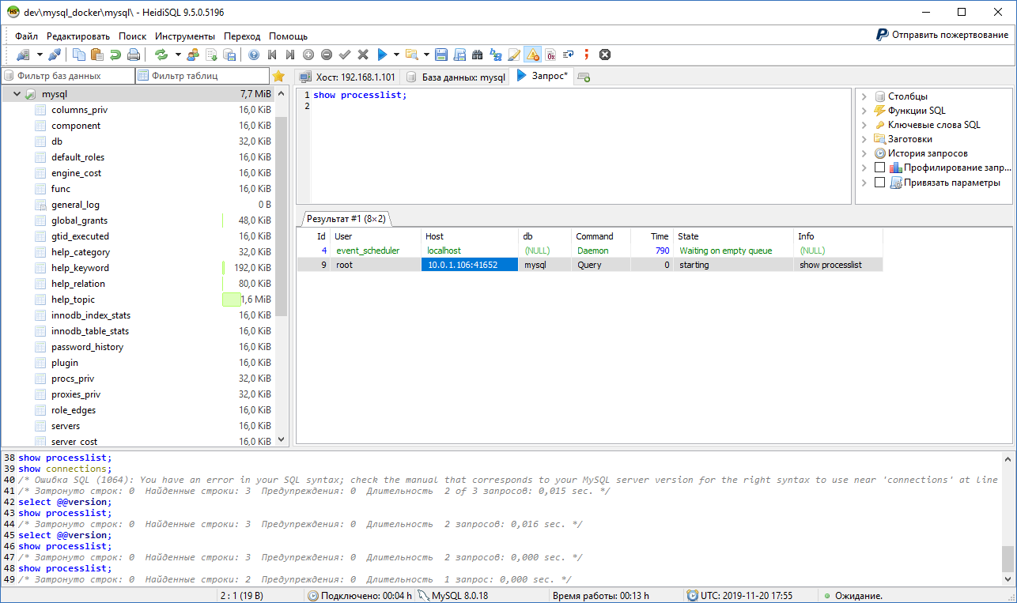Click into the Фильтр баз данных field

pos(68,76)
